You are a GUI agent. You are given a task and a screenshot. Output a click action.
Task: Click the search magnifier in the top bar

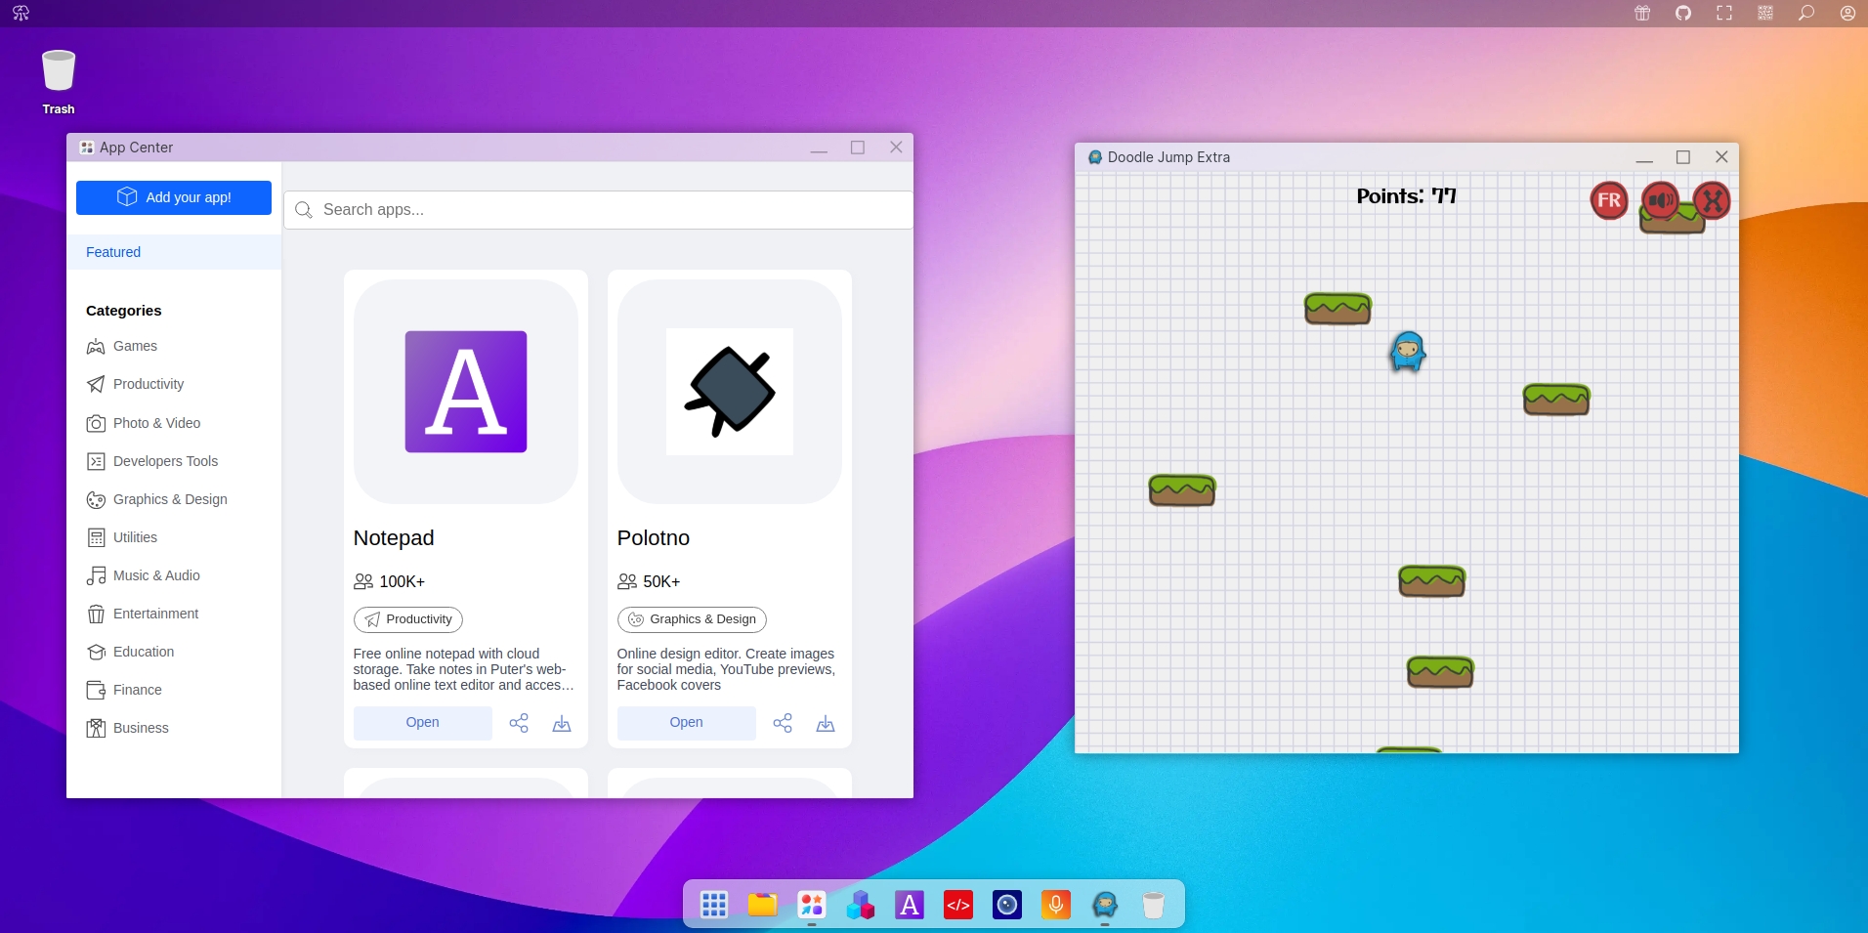[x=1806, y=13]
